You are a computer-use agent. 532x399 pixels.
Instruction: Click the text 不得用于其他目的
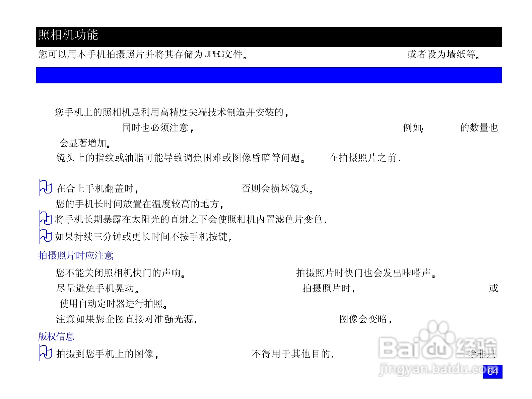pyautogui.click(x=292, y=354)
